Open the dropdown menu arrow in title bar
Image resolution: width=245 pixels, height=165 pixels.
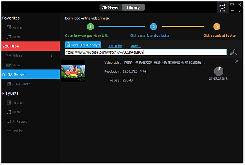tap(239, 11)
